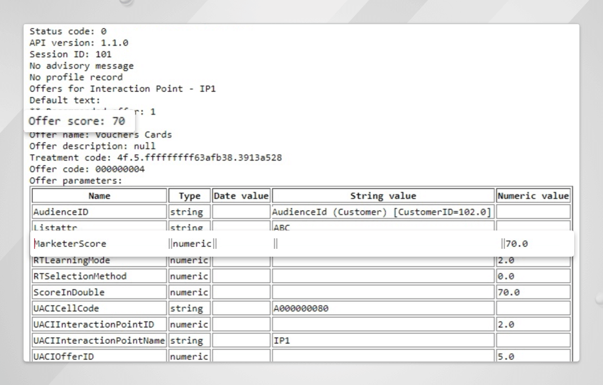The height and width of the screenshot is (385, 603).
Task: Click the IP1 string value cell
Action: tap(383, 340)
